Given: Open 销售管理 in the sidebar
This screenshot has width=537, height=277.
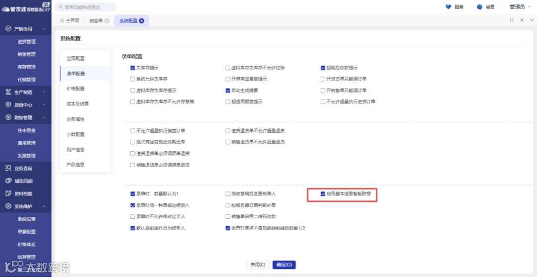Looking at the screenshot, I should coord(26,54).
